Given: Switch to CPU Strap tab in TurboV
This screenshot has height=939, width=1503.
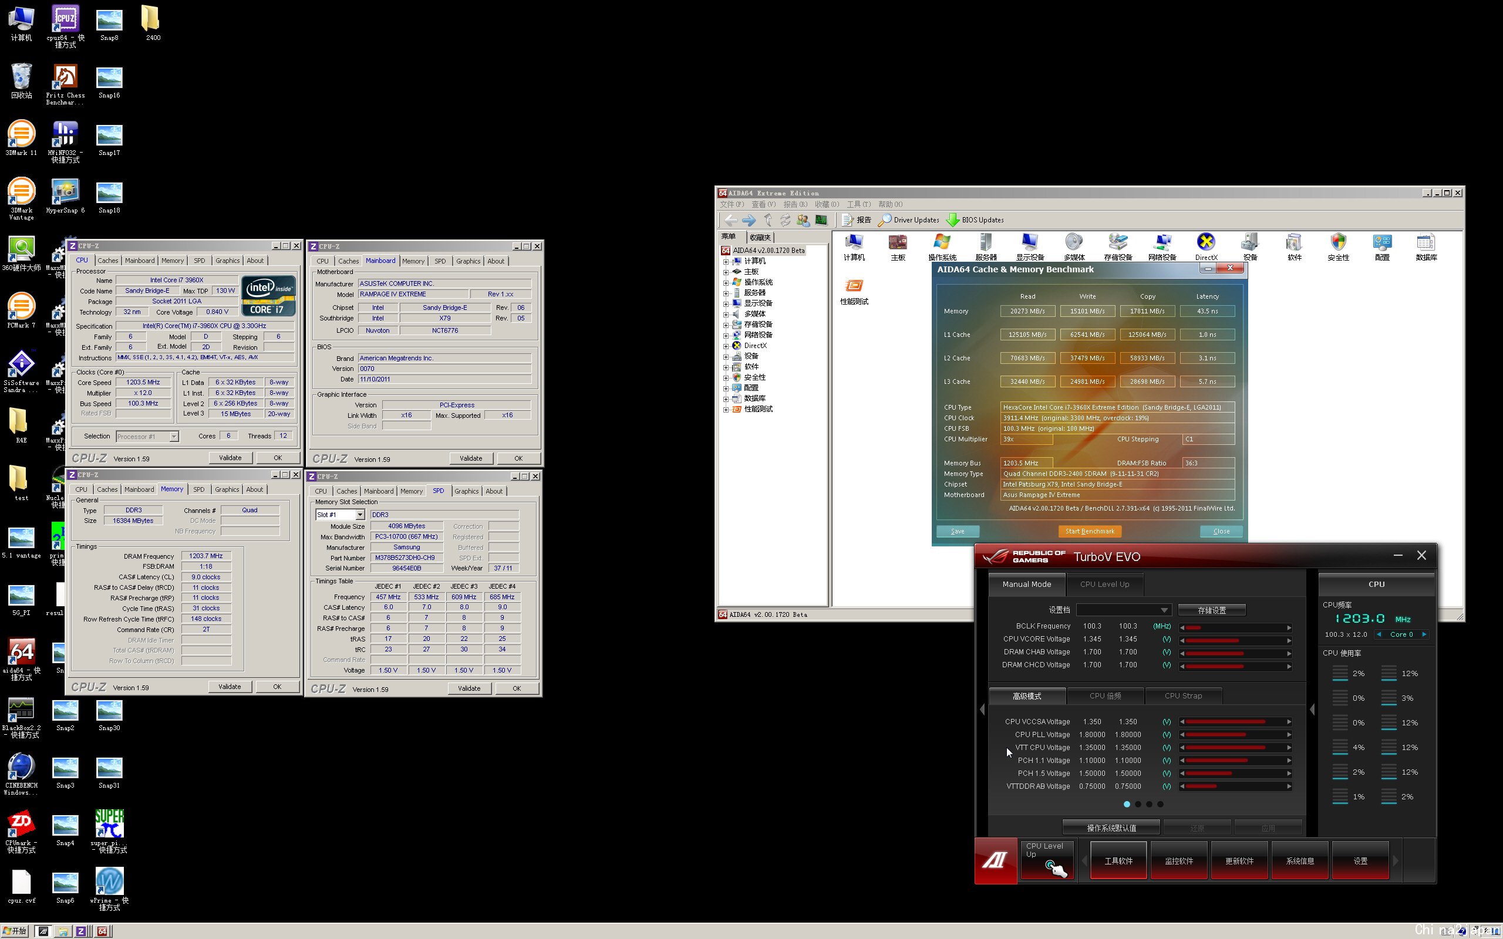Looking at the screenshot, I should click(x=1183, y=695).
